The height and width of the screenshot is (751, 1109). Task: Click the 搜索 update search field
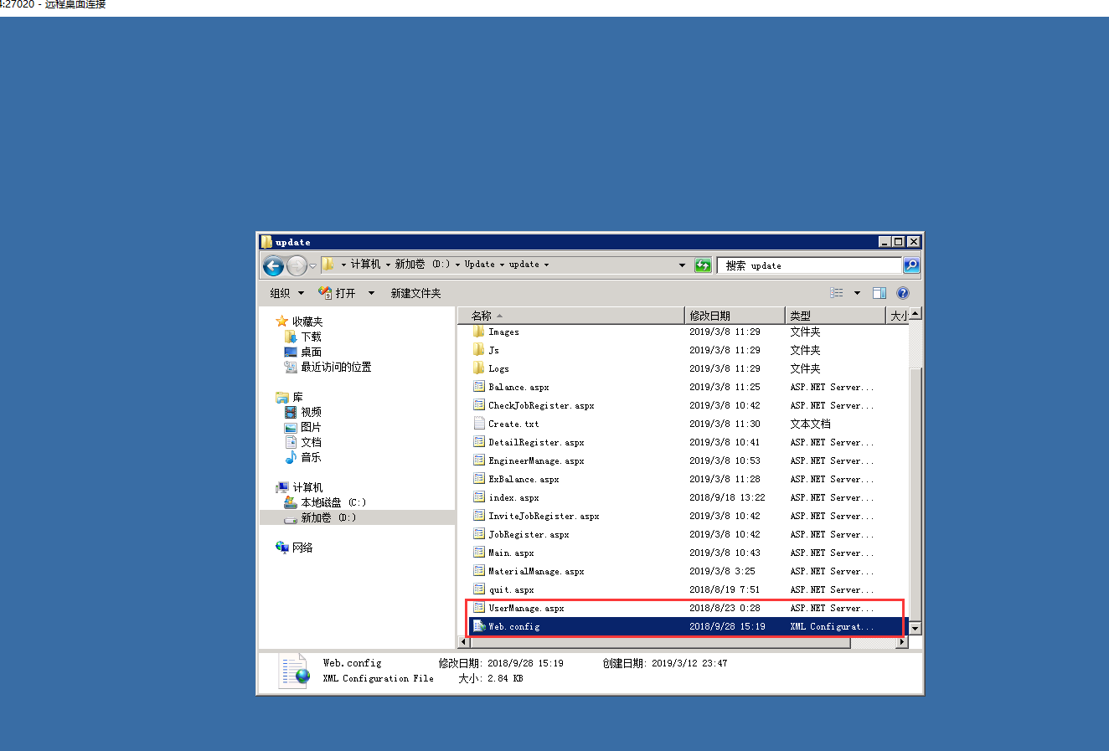pos(808,265)
